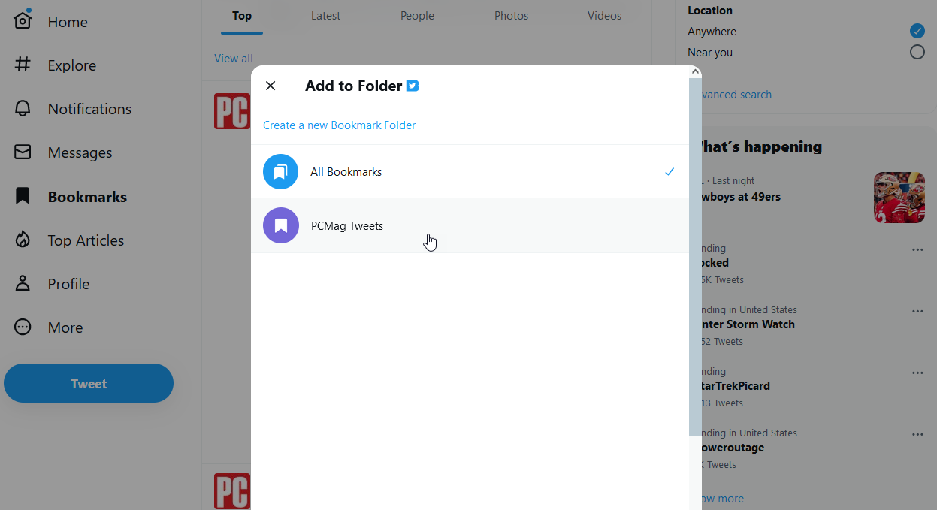Viewport: 937px width, 510px height.
Task: Enable the Near you location filter
Action: (917, 52)
